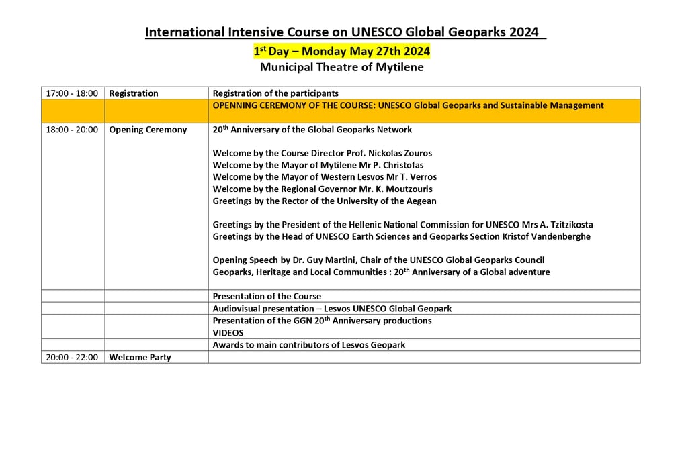Select the highlighted '1st Day – Monday May 27th 2024' heading
The width and height of the screenshot is (684, 455).
coord(342,52)
